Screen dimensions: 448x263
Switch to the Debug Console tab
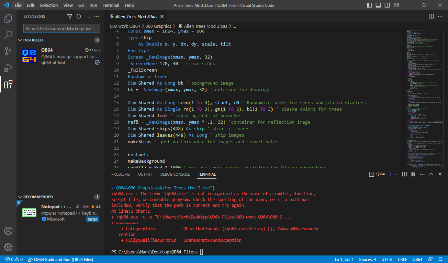point(175,174)
